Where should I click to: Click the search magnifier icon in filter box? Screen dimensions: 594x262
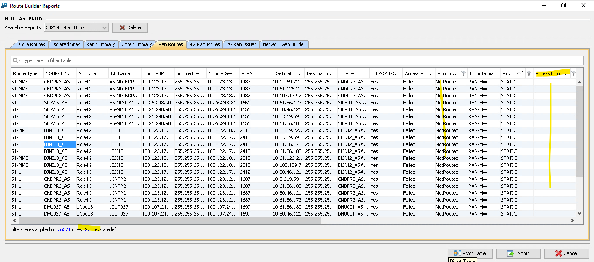[16, 60]
